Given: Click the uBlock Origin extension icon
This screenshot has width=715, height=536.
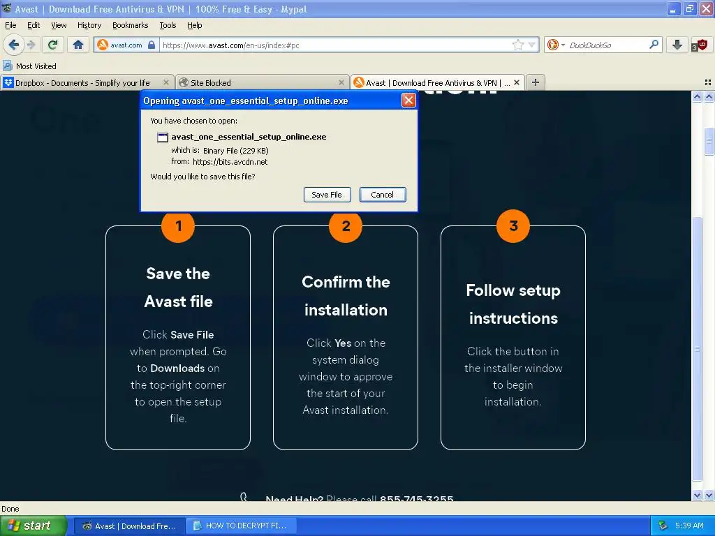Looking at the screenshot, I should coord(700,45).
